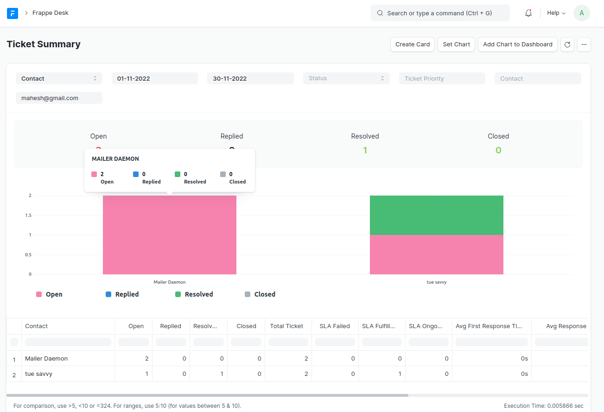Click the Create Card button
The image size is (604, 412).
(412, 44)
